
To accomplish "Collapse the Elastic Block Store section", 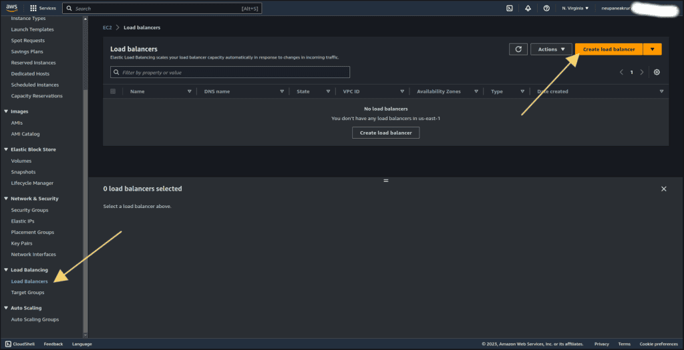I will (x=6, y=149).
